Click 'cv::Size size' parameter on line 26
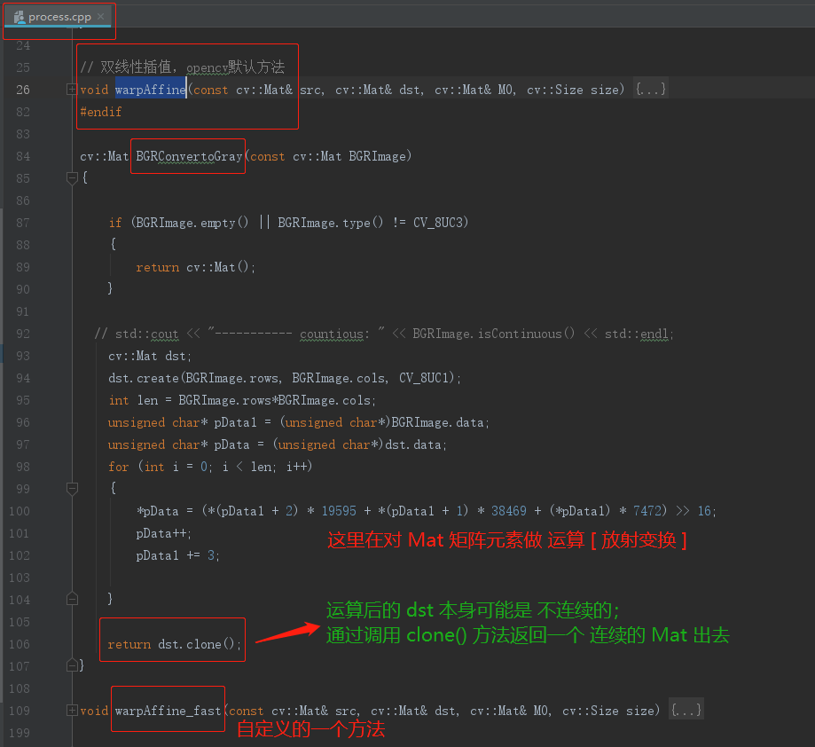Viewport: 815px width, 747px height. (x=573, y=90)
